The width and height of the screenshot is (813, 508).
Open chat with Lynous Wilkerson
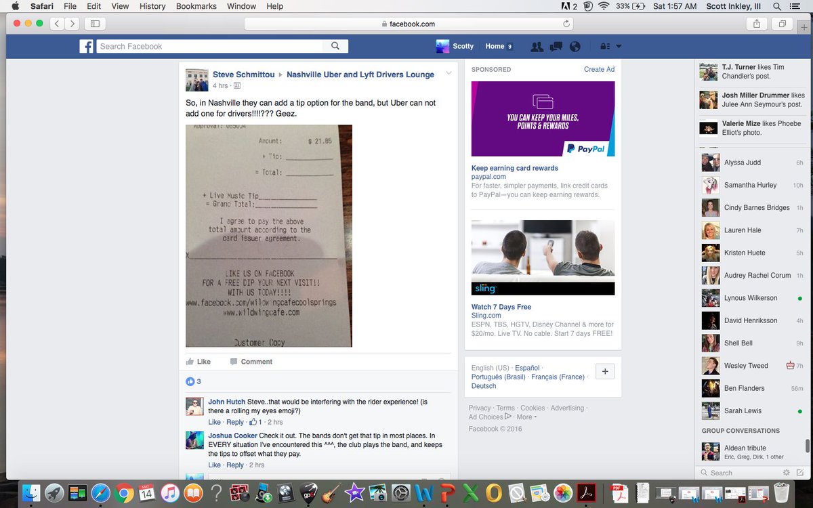(x=752, y=298)
